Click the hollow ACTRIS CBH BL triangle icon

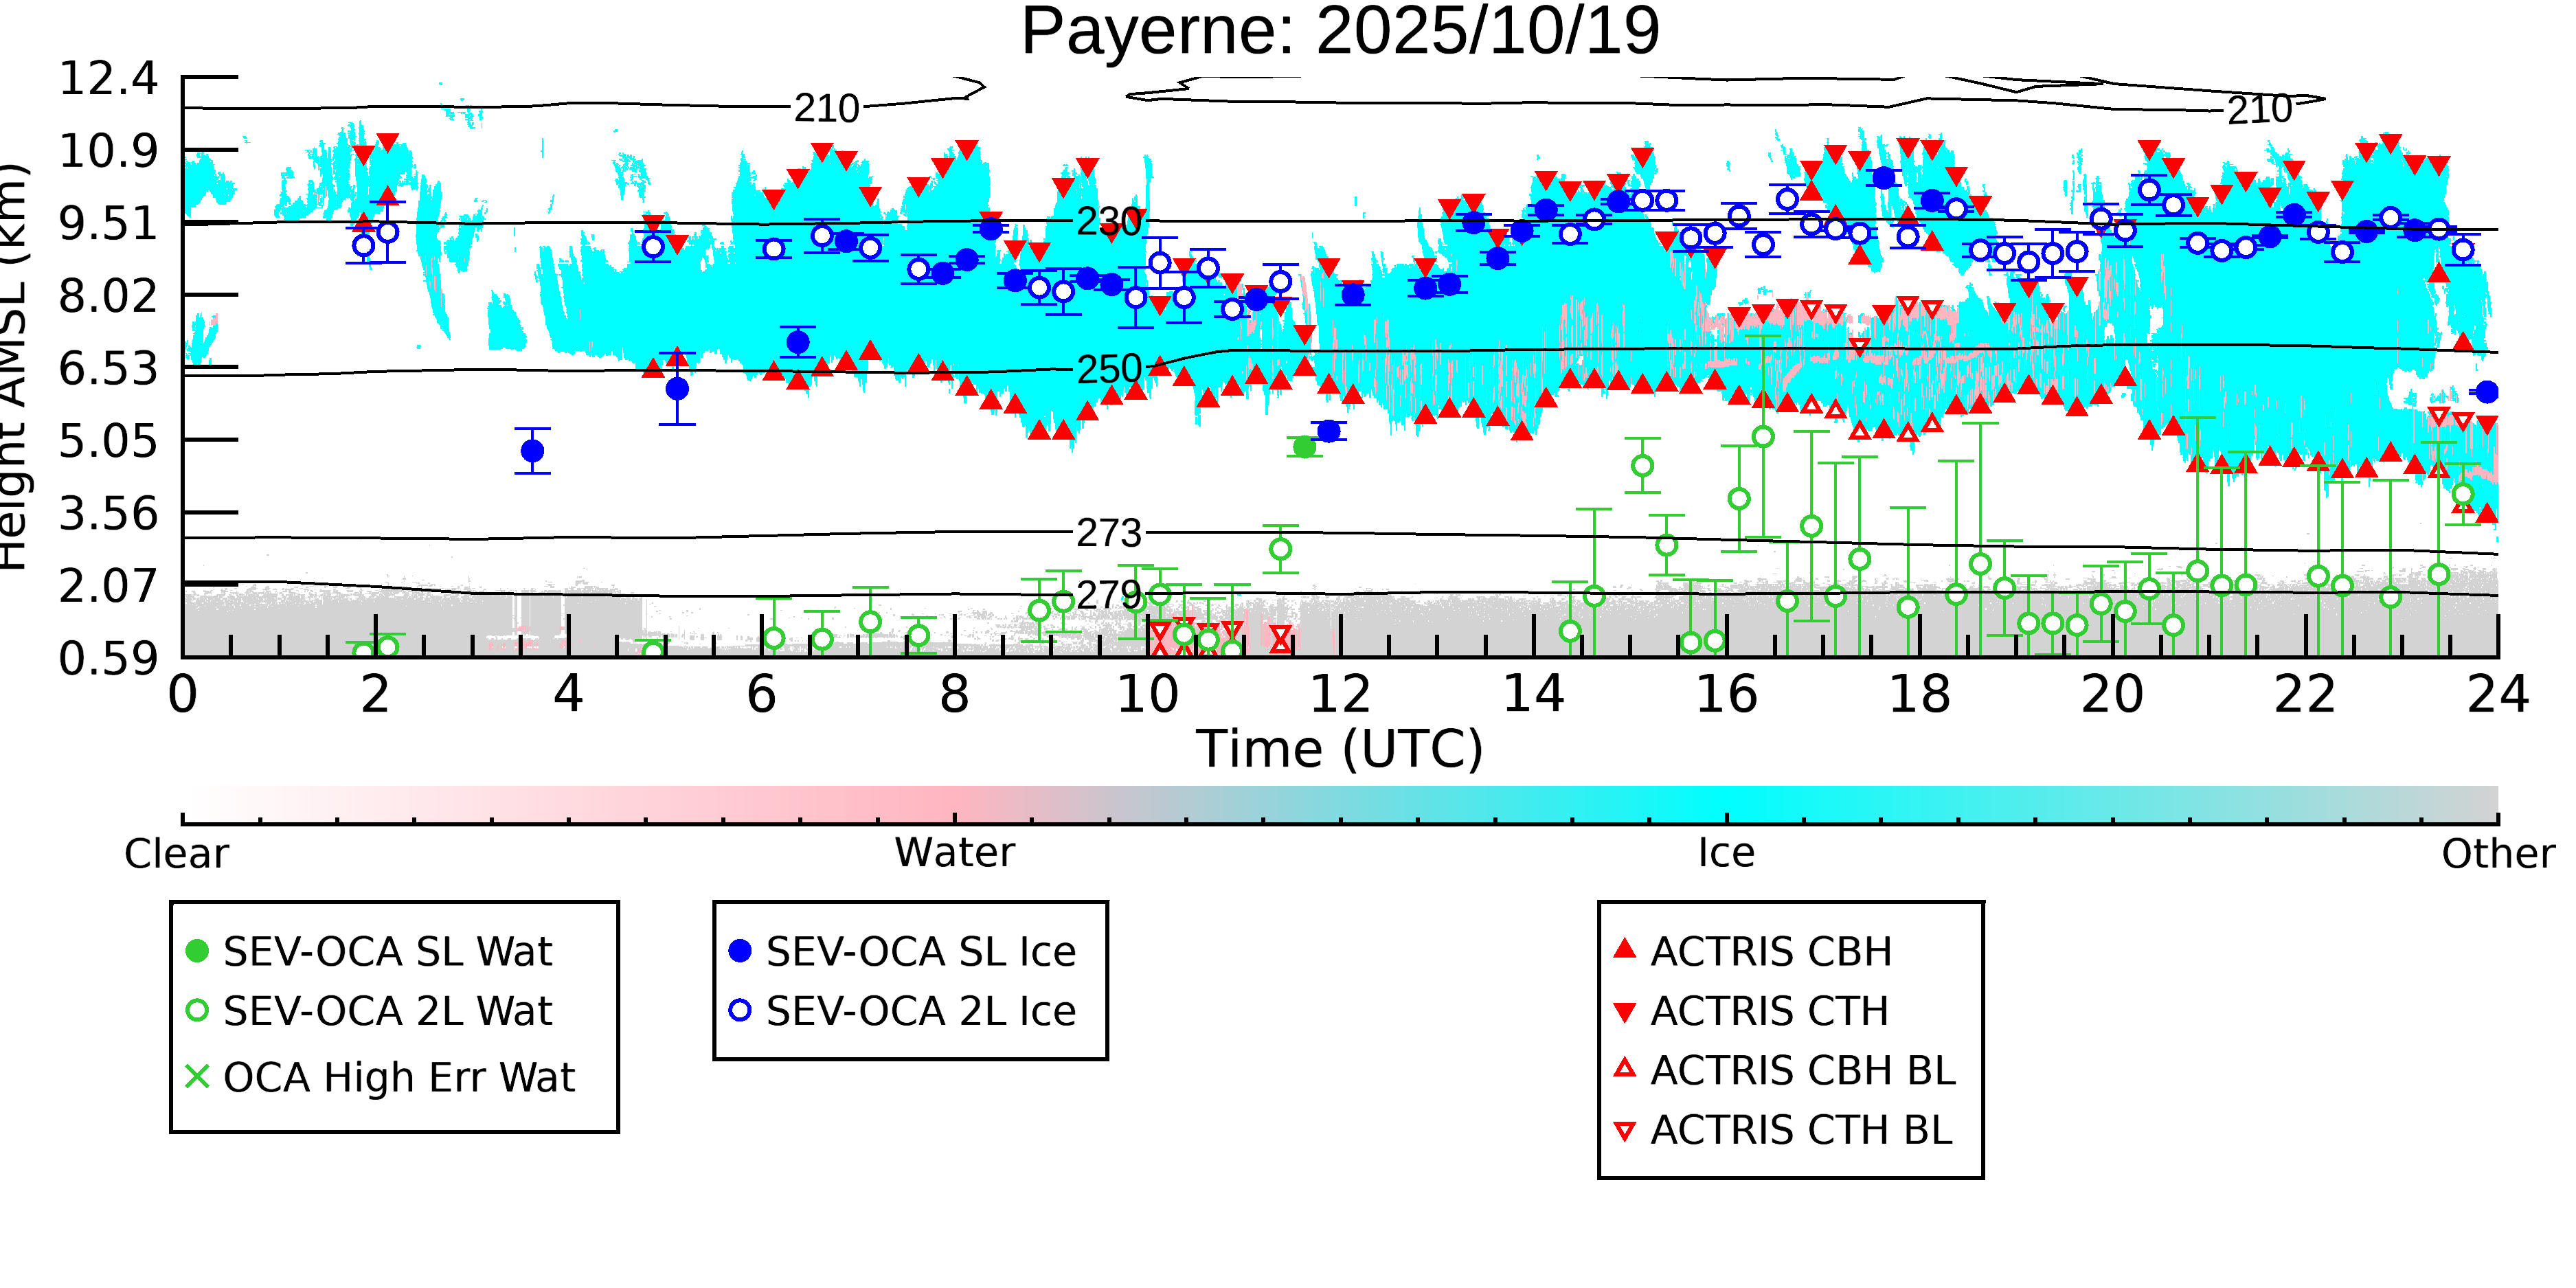(x=1625, y=1069)
